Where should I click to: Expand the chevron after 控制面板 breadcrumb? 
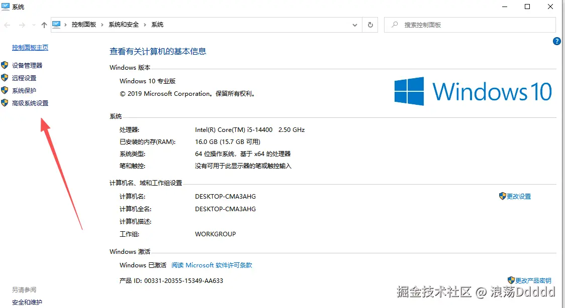[x=103, y=25]
